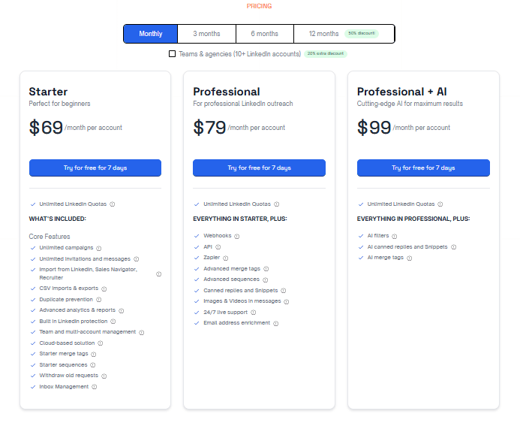Try Professional + AI plan for free
The width and height of the screenshot is (520, 423).
click(423, 168)
